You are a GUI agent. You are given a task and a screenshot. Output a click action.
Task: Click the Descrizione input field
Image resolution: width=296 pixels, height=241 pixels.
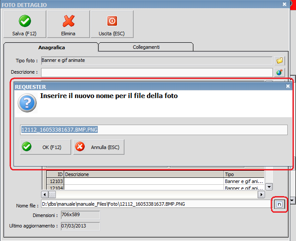coord(157,72)
